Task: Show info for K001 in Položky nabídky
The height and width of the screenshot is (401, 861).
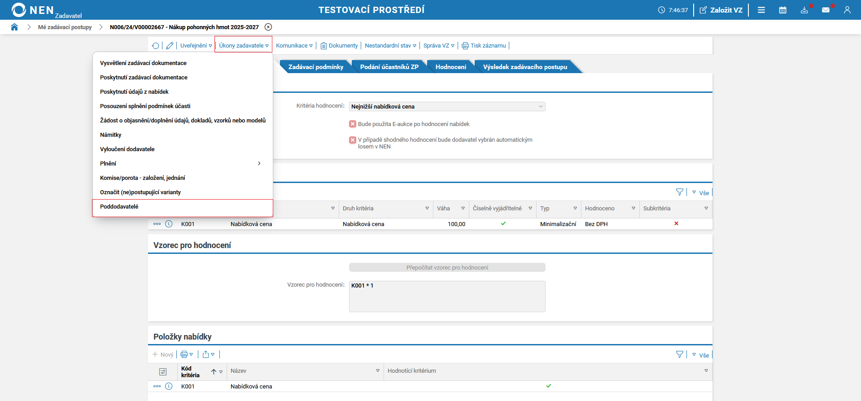Action: click(x=169, y=386)
